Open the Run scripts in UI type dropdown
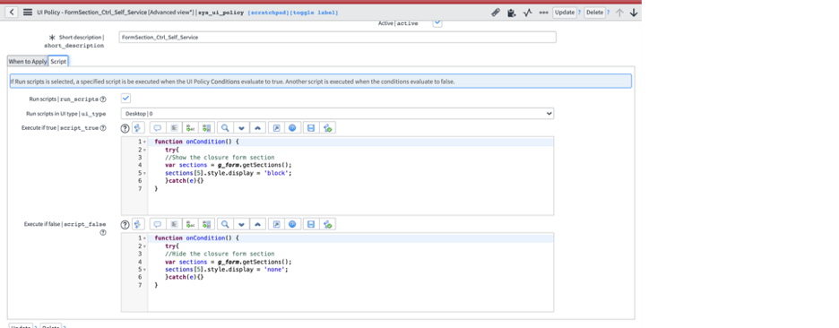 click(337, 114)
